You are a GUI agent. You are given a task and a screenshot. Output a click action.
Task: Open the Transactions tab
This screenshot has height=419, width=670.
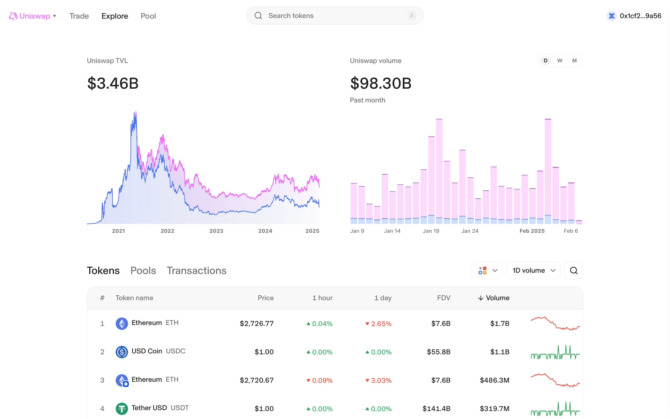point(196,271)
